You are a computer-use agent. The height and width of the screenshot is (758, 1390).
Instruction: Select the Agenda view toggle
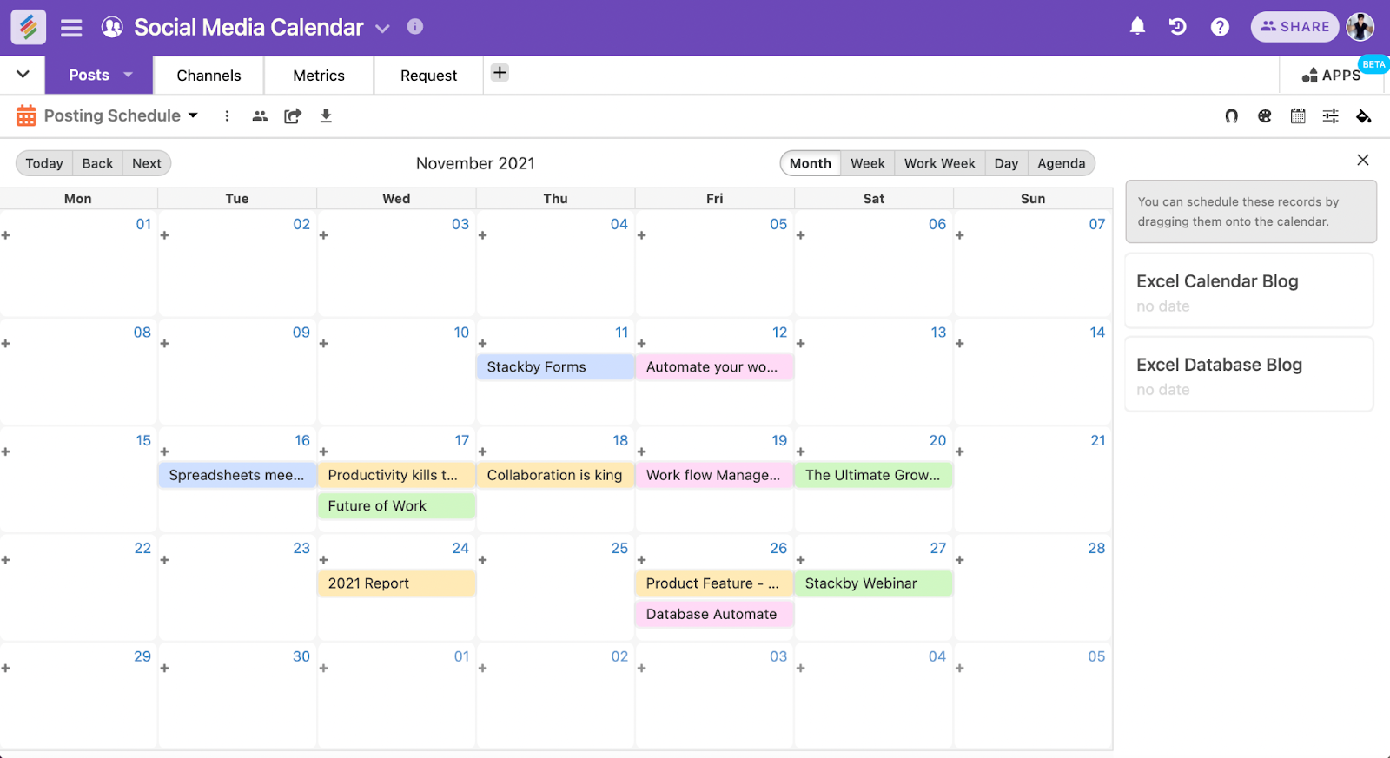coord(1062,163)
